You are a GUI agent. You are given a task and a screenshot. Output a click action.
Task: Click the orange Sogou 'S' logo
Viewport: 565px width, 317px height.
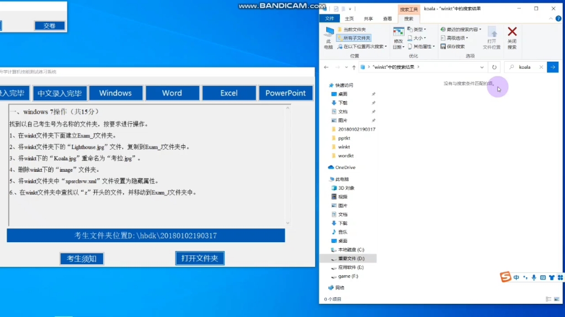pyautogui.click(x=505, y=277)
